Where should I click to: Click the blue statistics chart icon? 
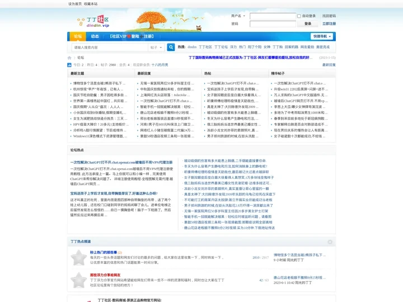(69, 65)
